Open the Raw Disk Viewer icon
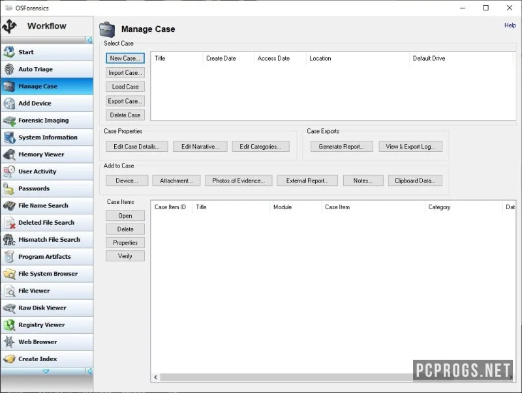The width and height of the screenshot is (522, 393). point(9,308)
